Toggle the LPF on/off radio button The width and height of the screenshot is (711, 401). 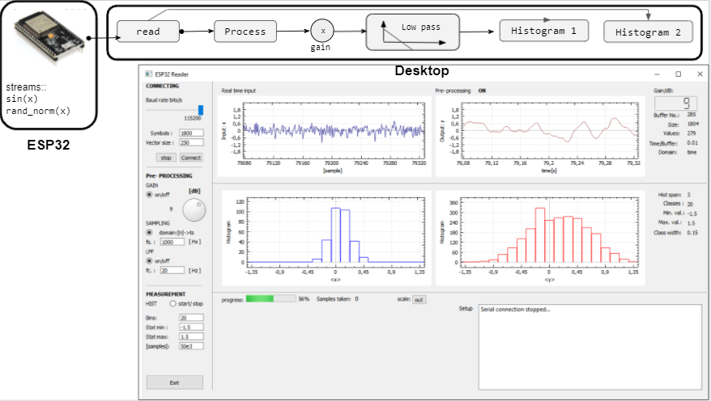pos(149,260)
